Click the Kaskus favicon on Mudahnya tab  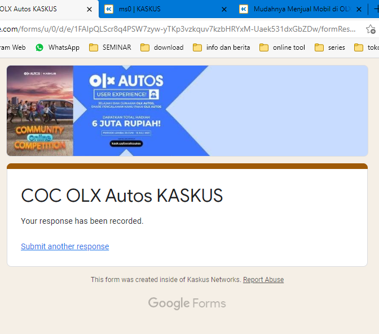pos(244,9)
